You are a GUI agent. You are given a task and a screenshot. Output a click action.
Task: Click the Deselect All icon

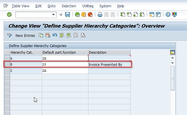click(76, 35)
